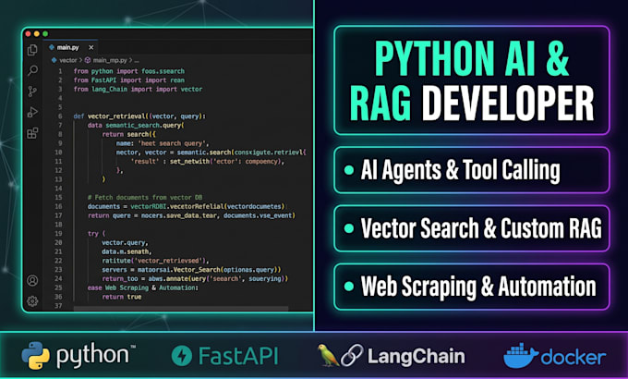Image resolution: width=628 pixels, height=379 pixels.
Task: Click the 'AI Agents & Tool Calling' box
Action: (472, 170)
